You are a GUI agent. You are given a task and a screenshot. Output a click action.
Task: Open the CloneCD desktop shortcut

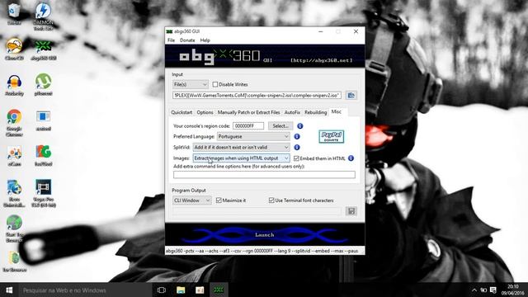pyautogui.click(x=14, y=49)
